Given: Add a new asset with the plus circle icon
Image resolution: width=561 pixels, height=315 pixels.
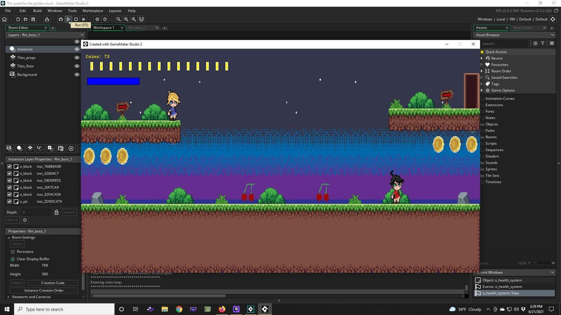Looking at the screenshot, I should point(535,43).
